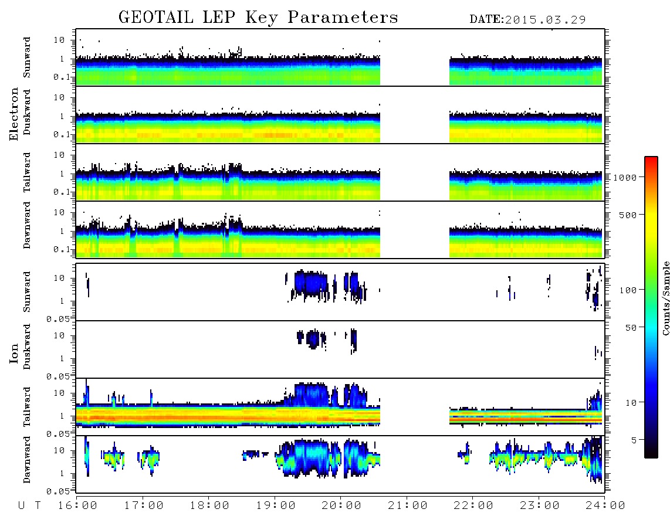Click the 50 colorbar tick value

(x=631, y=328)
